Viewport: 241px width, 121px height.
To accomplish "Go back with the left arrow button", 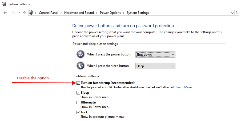I will click(5, 13).
